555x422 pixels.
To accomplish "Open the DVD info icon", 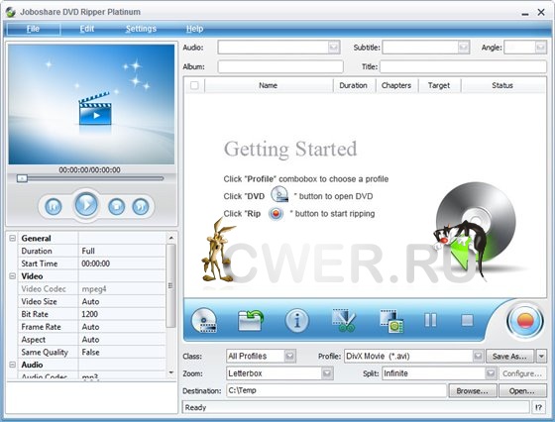I will point(297,321).
